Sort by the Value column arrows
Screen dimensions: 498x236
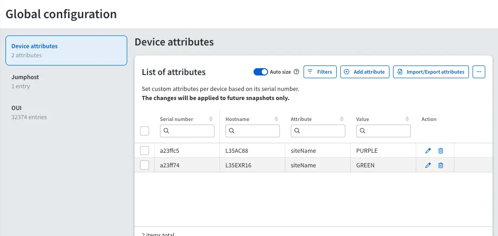(407, 119)
